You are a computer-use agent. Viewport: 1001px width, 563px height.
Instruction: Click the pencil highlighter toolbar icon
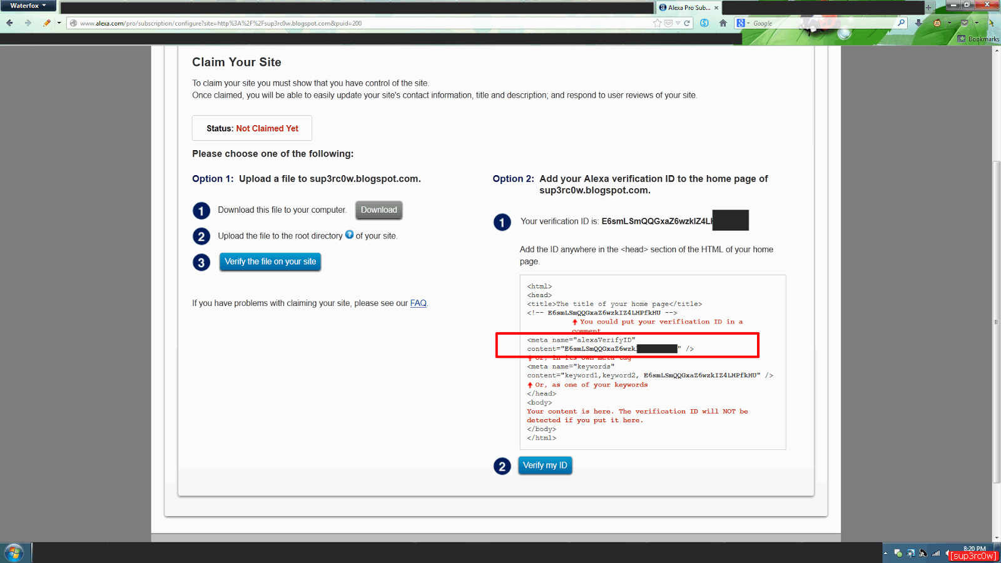pos(47,23)
